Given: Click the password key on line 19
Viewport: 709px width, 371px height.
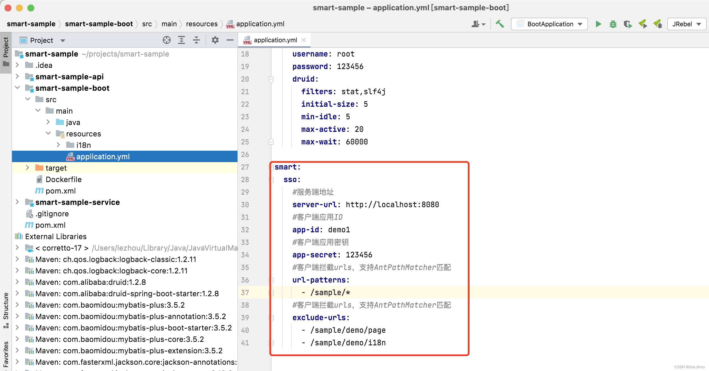Looking at the screenshot, I should (310, 66).
